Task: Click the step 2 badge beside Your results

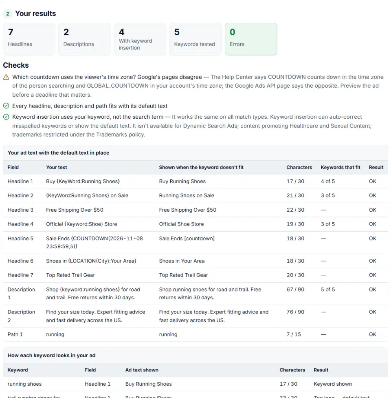Action: [x=8, y=14]
